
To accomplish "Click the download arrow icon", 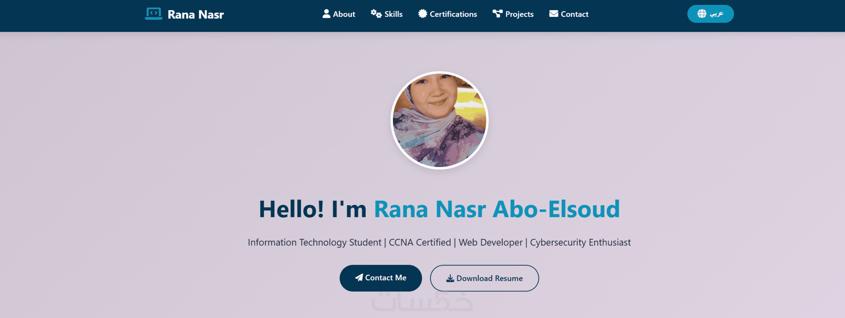I will [x=450, y=278].
